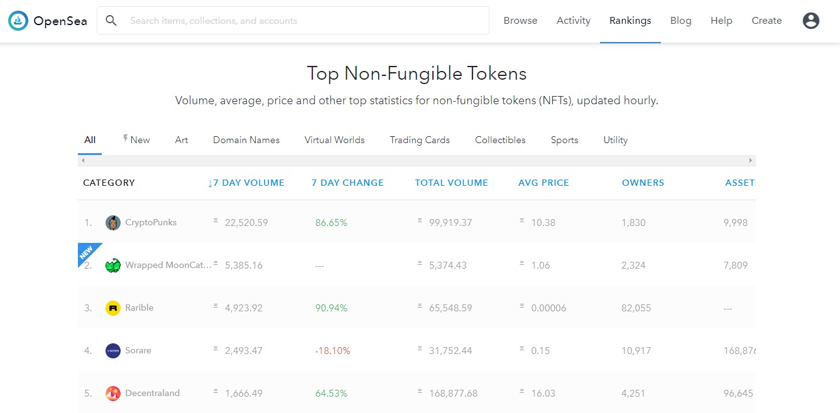840x413 pixels.
Task: Switch to the Sports tab
Action: [564, 140]
